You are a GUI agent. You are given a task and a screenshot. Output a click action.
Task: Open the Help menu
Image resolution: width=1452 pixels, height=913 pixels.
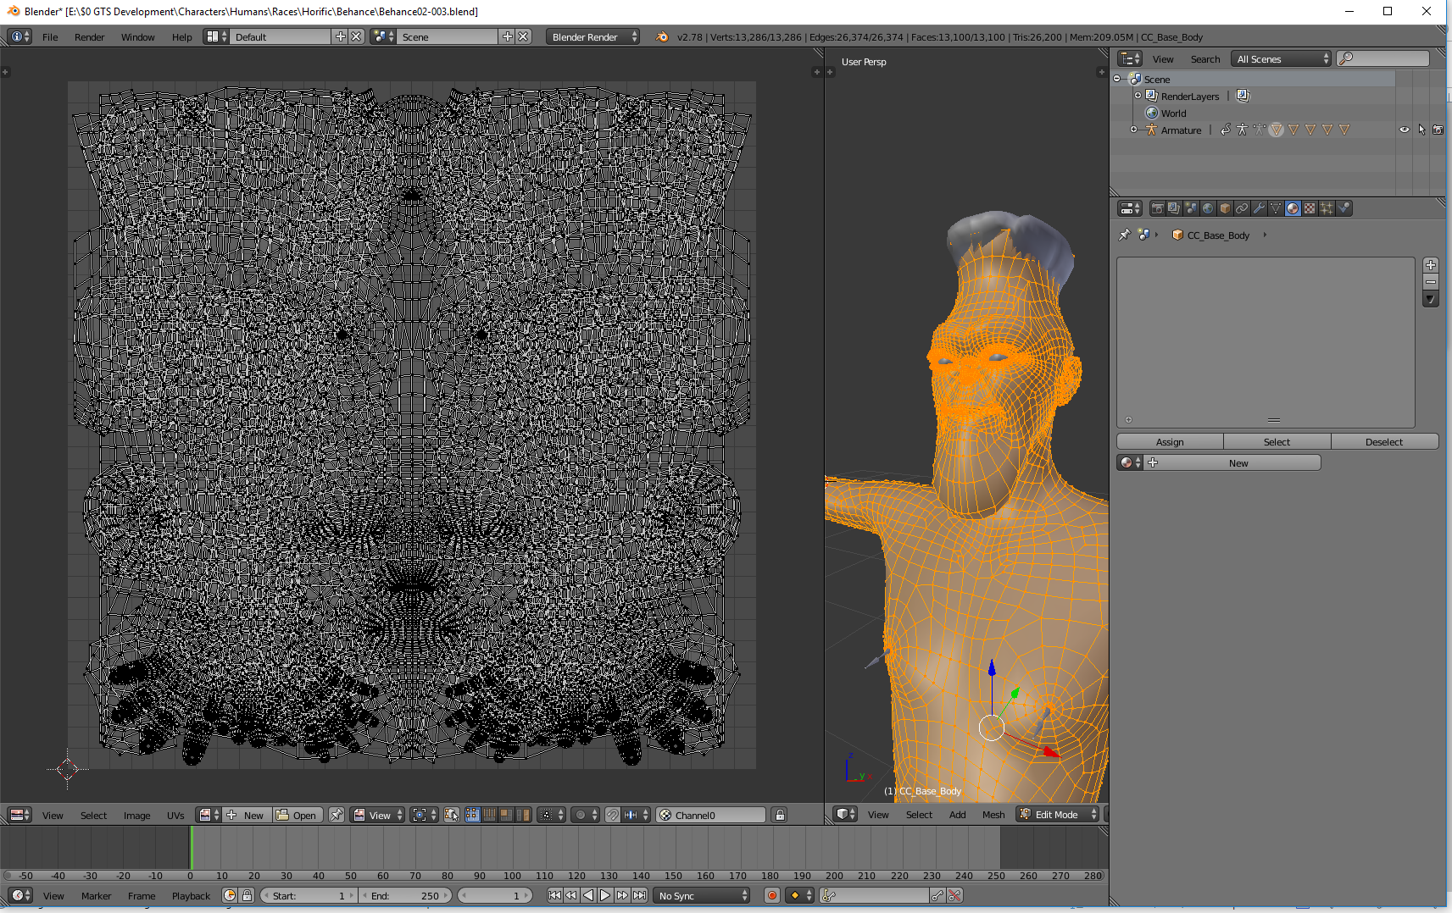pos(181,36)
